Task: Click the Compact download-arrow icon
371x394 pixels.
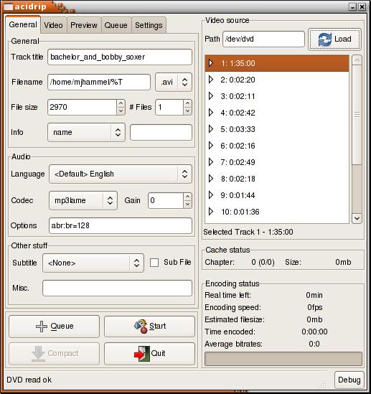Action: coord(39,354)
